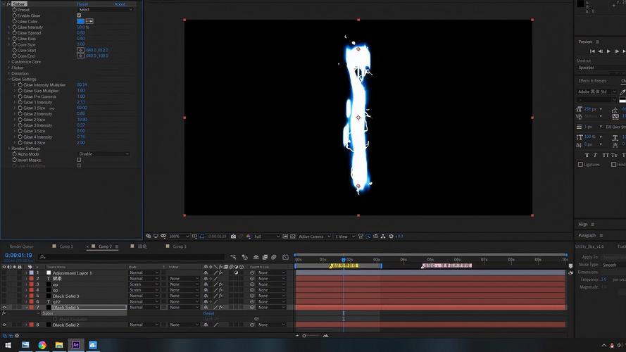This screenshot has width=626, height=352.
Task: Step back one frame in Preview panel
Action: point(601,51)
